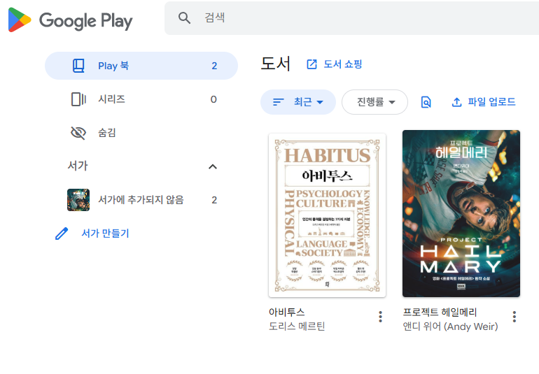Viewport: 539px width, 374px height.
Task: Click the search magnifier icon
Action: 184,17
